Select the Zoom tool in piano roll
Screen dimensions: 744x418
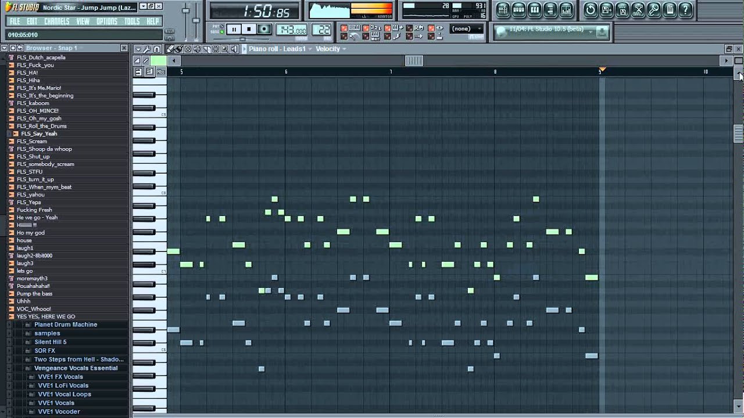pyautogui.click(x=225, y=49)
